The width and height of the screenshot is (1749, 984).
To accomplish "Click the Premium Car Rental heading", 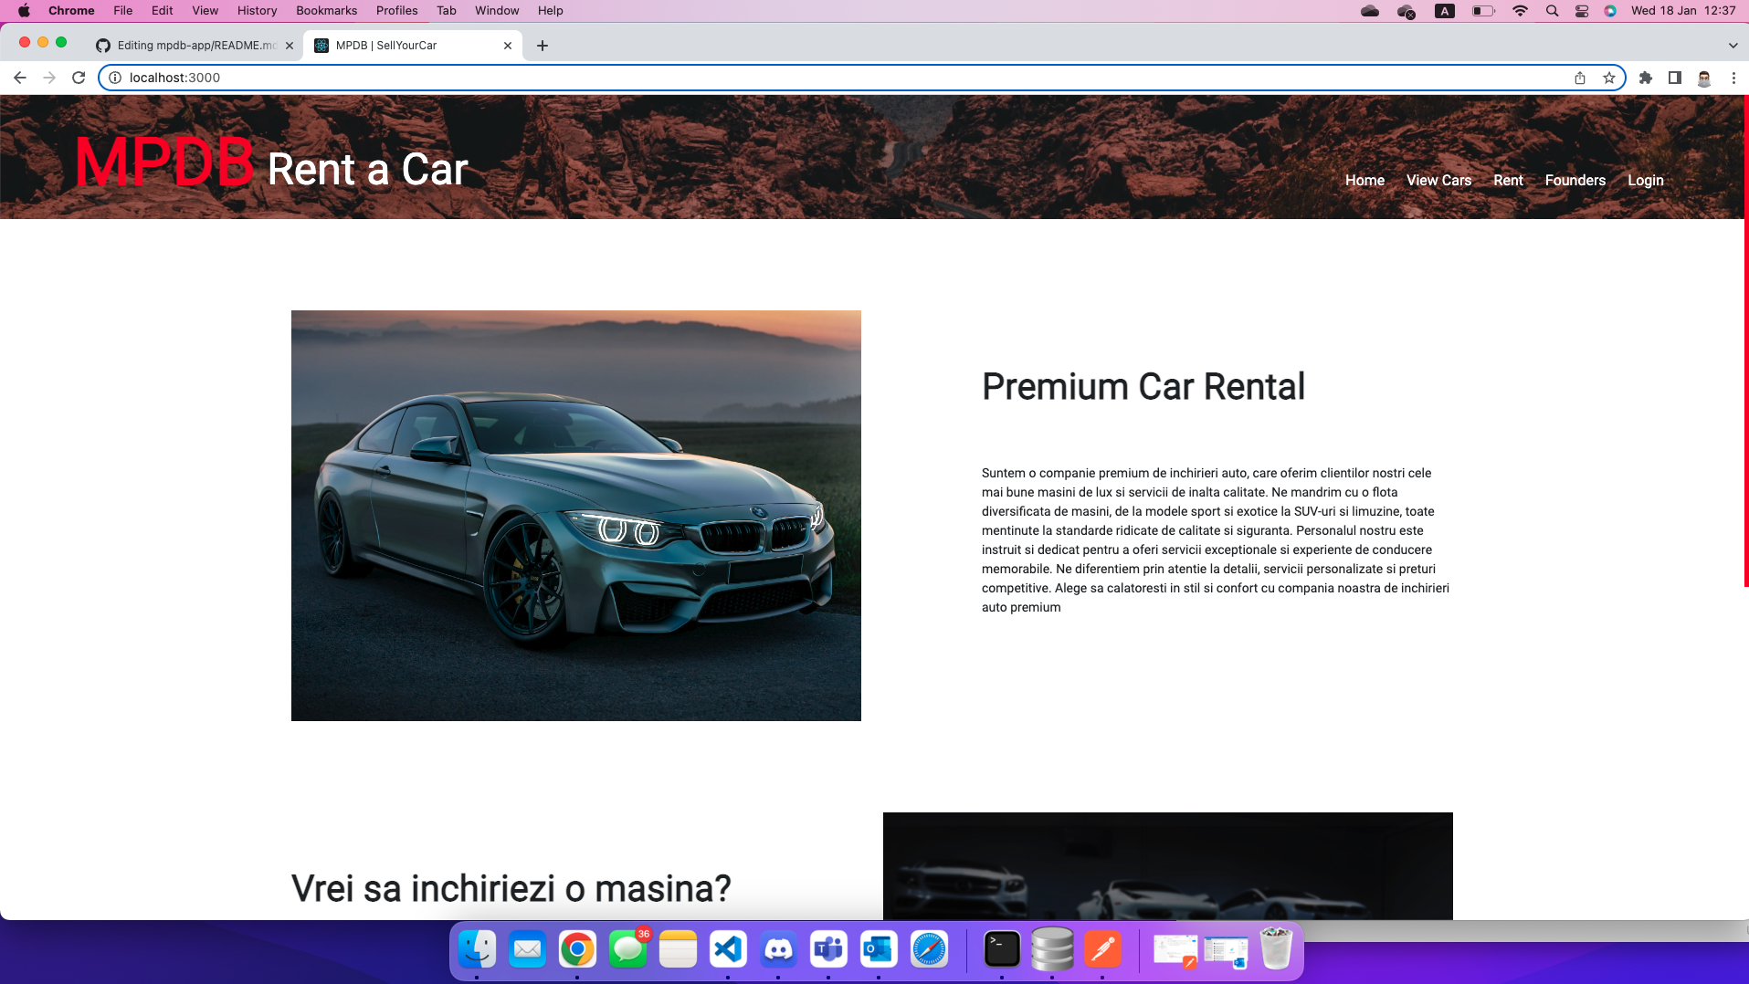I will coord(1143,387).
